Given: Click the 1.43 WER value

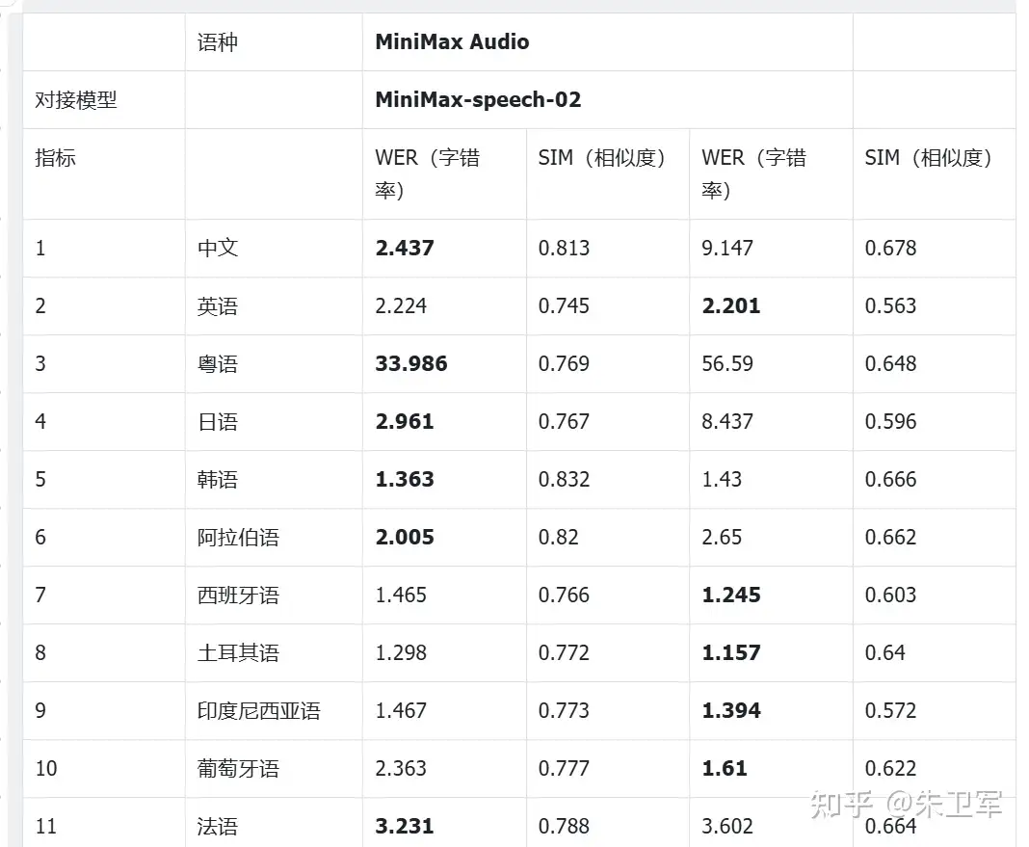Looking at the screenshot, I should point(722,479).
